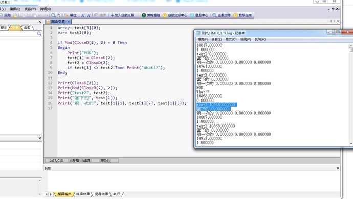Viewport: 353px width, 199px height.
Task: Click 'What!?' line in Notepad log
Action: coord(203,92)
